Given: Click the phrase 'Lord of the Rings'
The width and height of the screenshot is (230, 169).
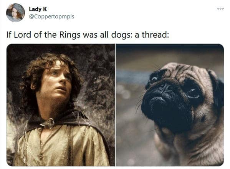Looking at the screenshot, I should pyautogui.click(x=47, y=35).
